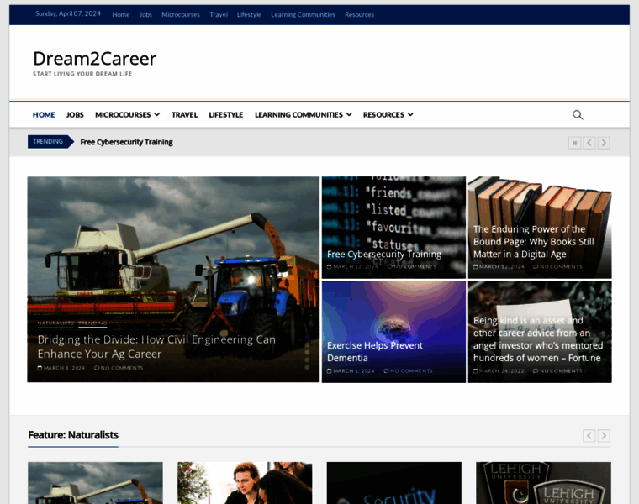Click Jobs link in top bar
Screen dimensions: 639x504
(x=145, y=14)
